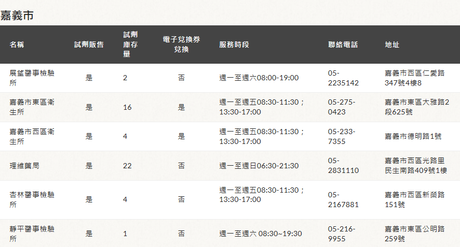The width and height of the screenshot is (460, 247).
Task: Click phone number 05-2235142
Action: tap(343, 78)
